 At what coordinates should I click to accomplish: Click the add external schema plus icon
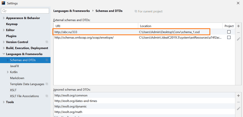point(238,26)
